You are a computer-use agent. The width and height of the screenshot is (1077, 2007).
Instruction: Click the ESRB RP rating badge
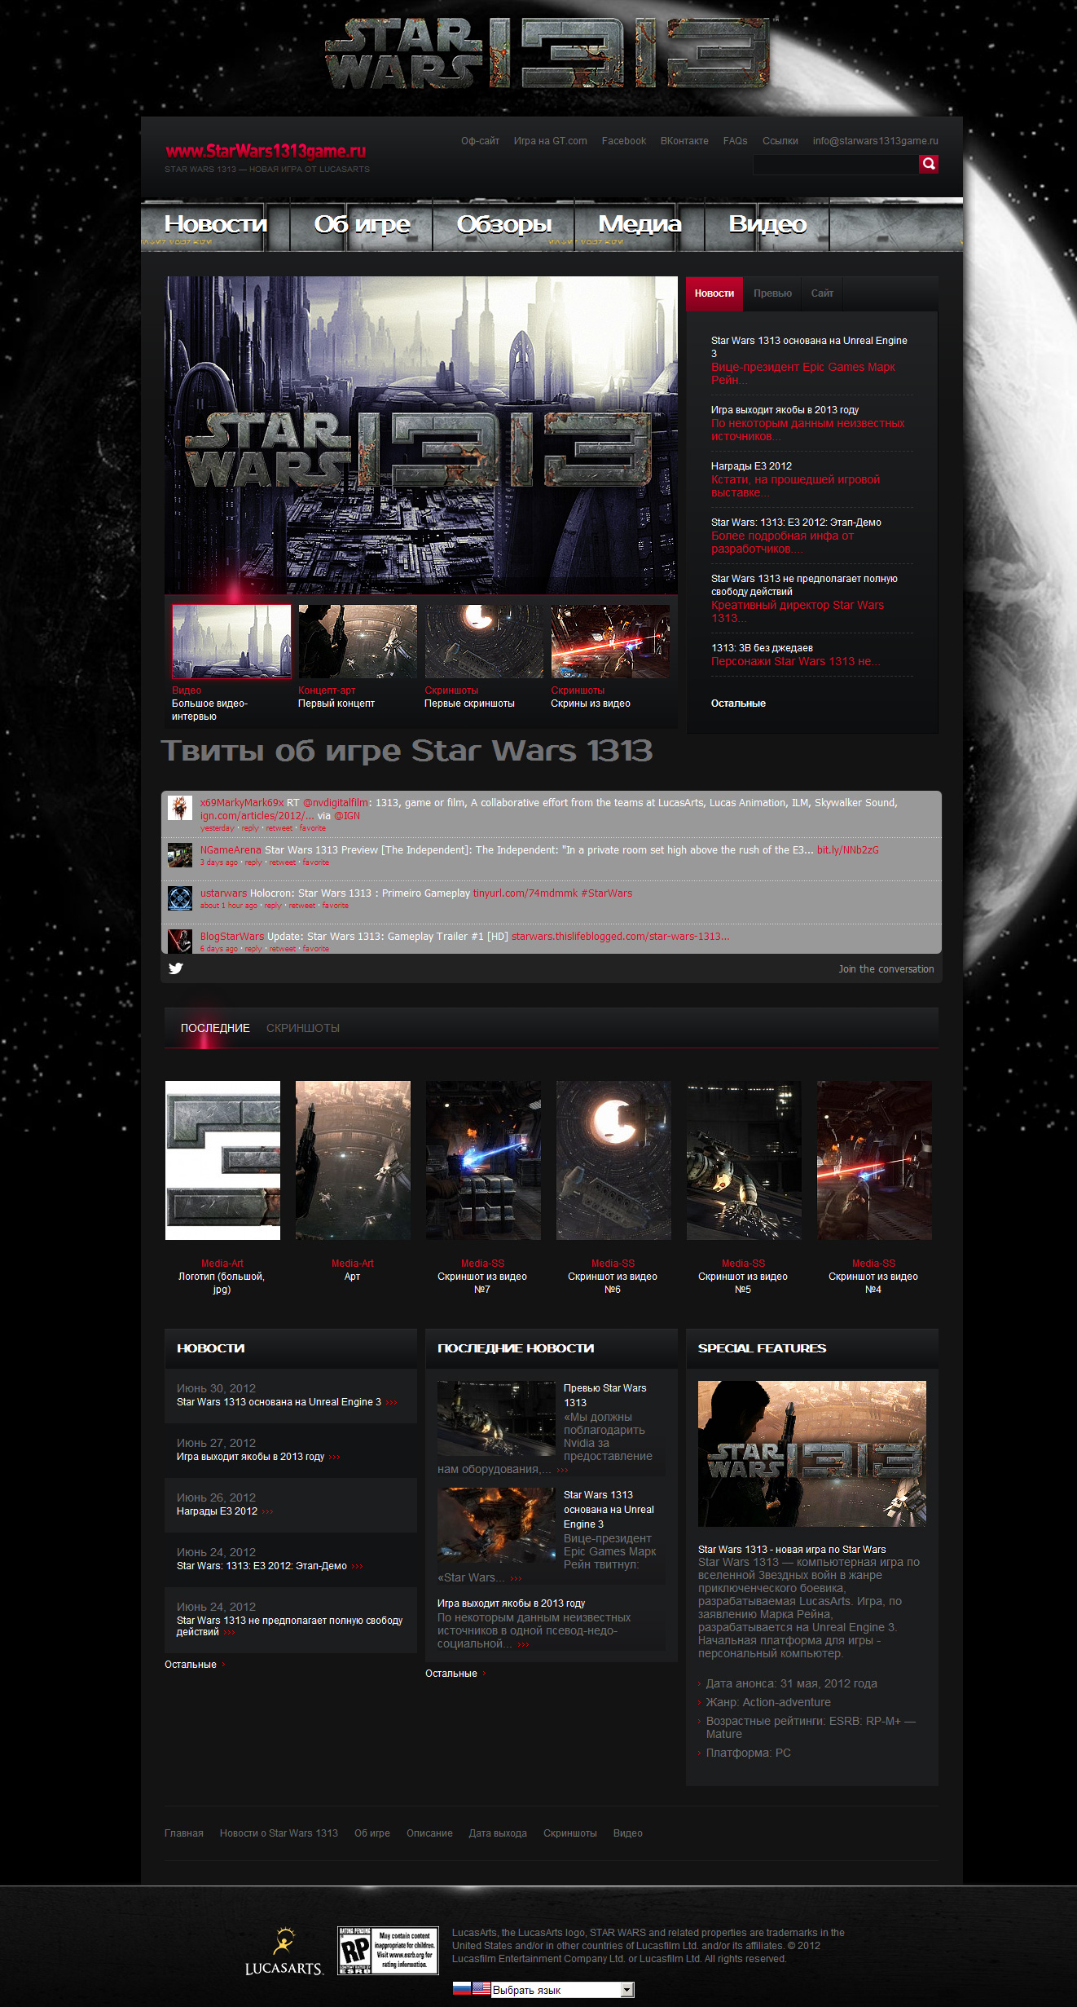(388, 1951)
